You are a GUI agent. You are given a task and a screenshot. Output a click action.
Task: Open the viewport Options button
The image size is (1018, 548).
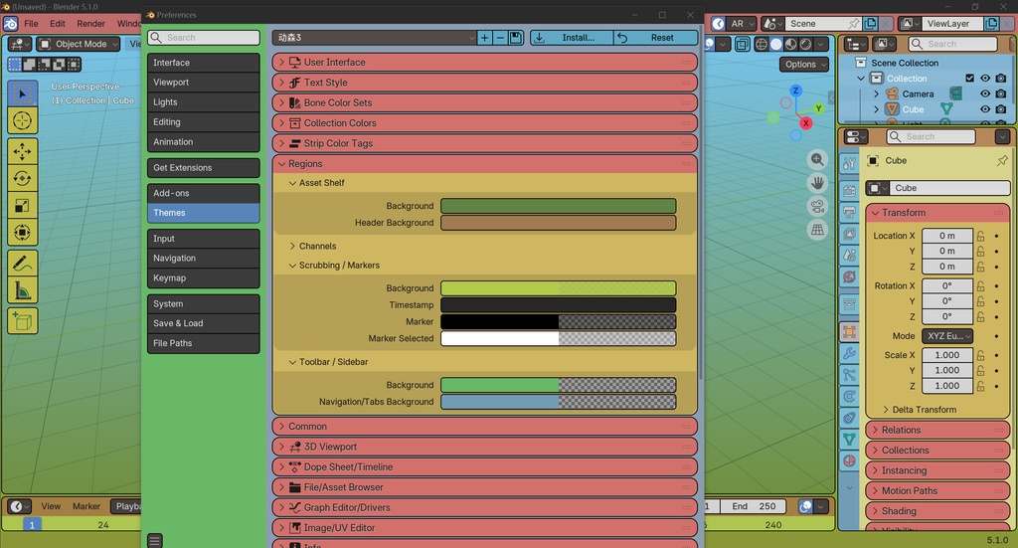pyautogui.click(x=804, y=65)
